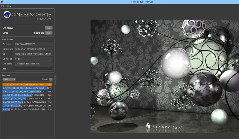The width and height of the screenshot is (239, 139).
Task: Click the 1403 cb CPU score
Action: [39, 33]
